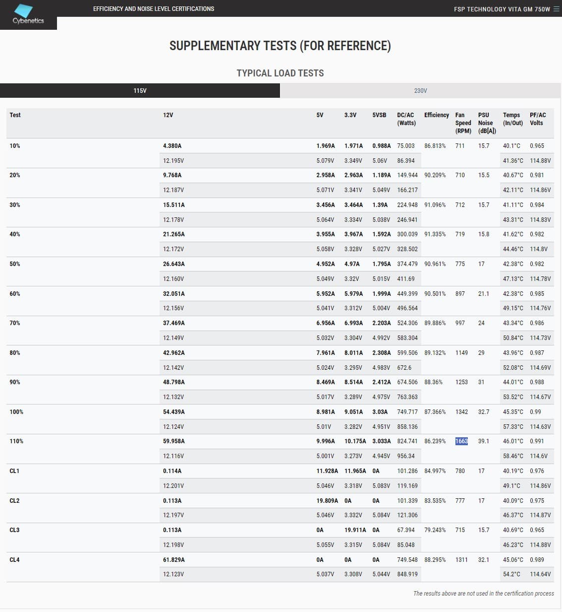Click the 5VSB column header
This screenshot has width=562, height=612.
379,115
